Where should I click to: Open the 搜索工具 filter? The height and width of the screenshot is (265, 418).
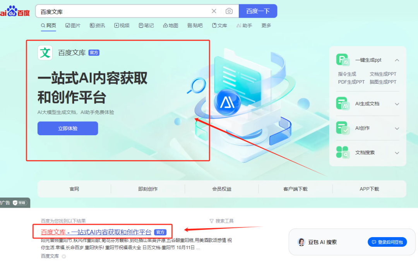coord(221,221)
